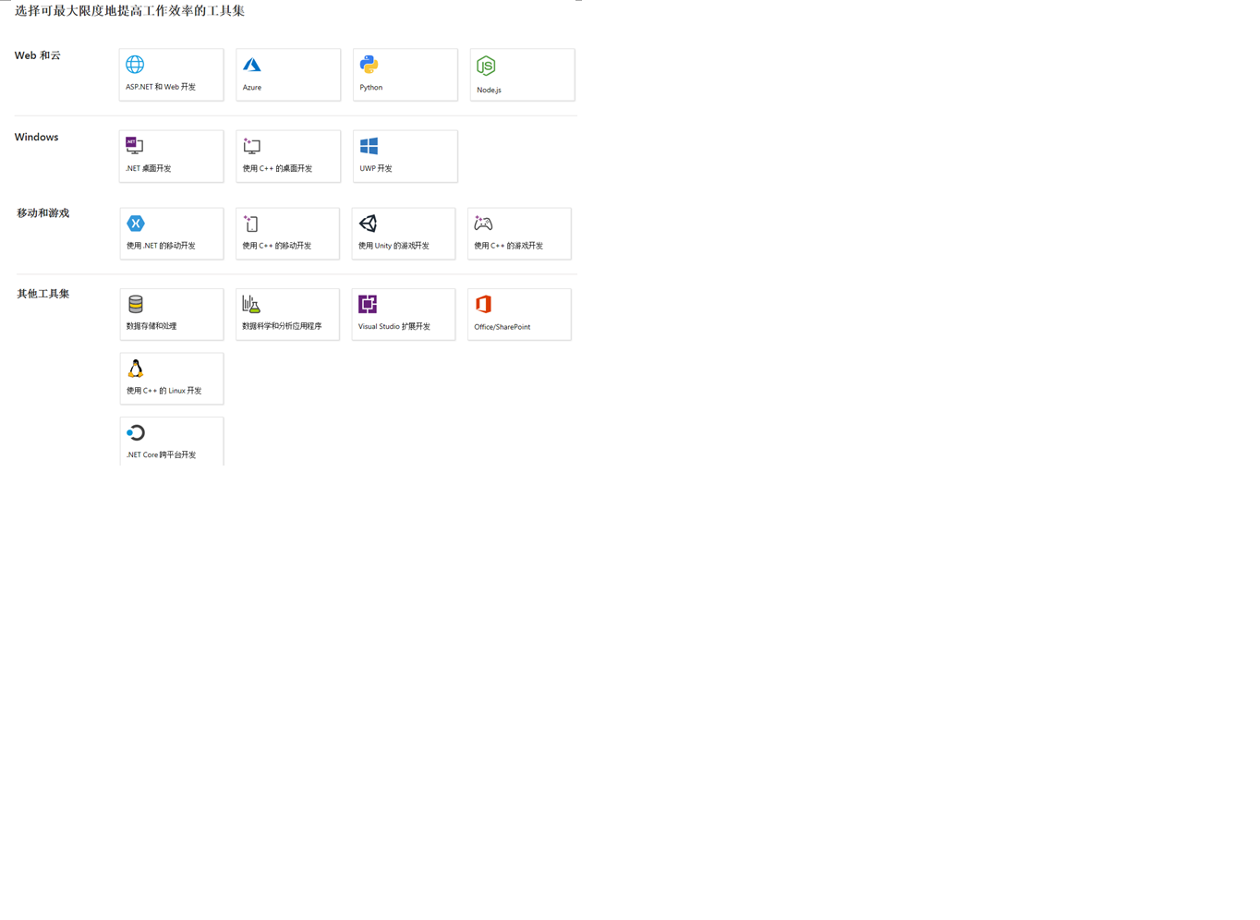Click the UWP Windows logo icon

(369, 146)
